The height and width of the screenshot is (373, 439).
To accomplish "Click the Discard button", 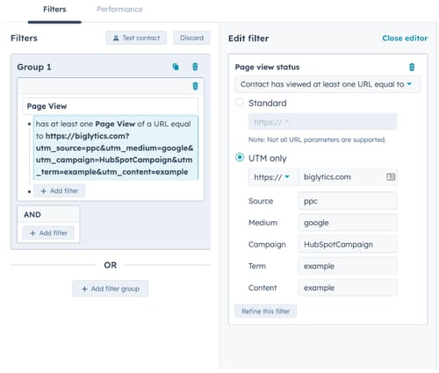I will tap(191, 38).
